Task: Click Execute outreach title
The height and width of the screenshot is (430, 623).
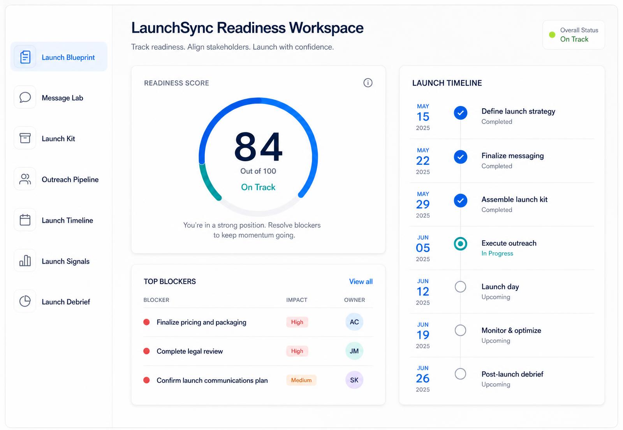Action: [509, 243]
